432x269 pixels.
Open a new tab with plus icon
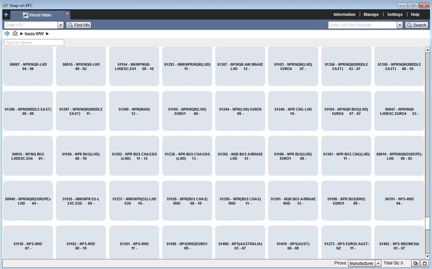point(6,15)
